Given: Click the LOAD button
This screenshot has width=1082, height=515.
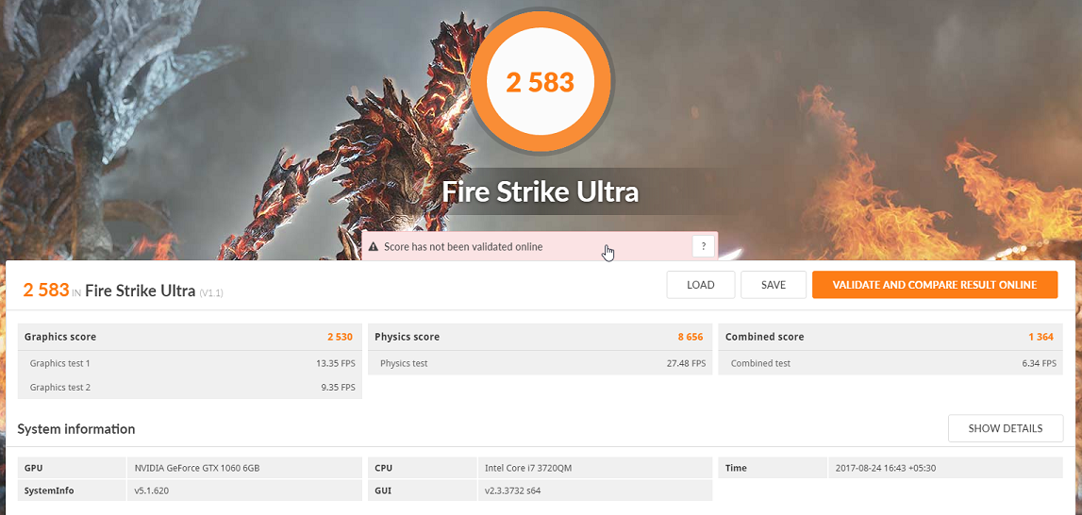Looking at the screenshot, I should (x=700, y=285).
